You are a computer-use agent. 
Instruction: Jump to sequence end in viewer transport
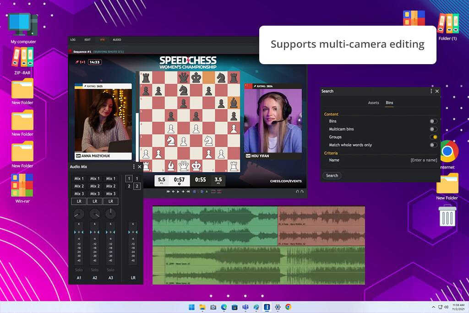[x=188, y=192]
